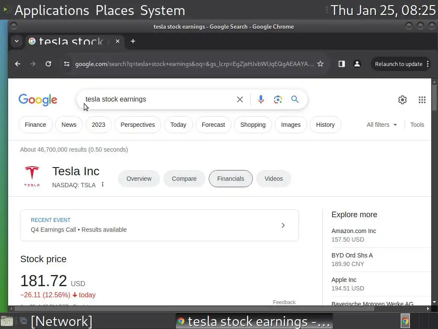
Task: Open the Chrome side panel icon
Action: tap(342, 64)
